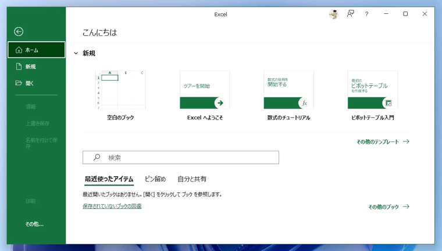The image size is (442, 251).
Task: Open the Excel へようこそ template
Action: click(205, 96)
